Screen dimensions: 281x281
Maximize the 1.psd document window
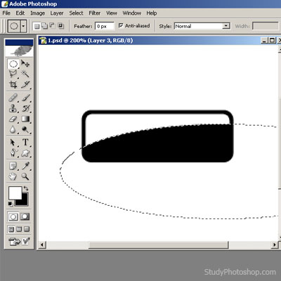tap(272, 41)
